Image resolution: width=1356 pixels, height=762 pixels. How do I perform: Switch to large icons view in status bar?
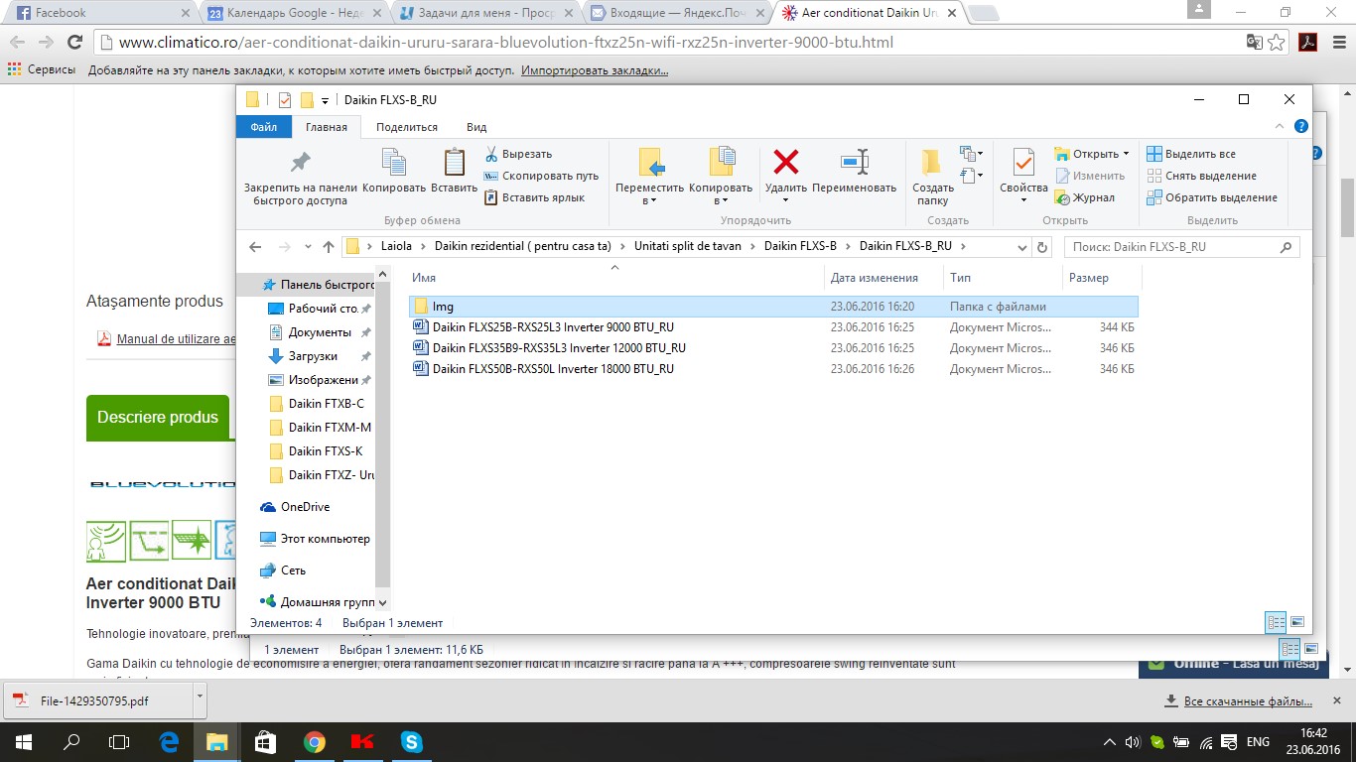pos(1297,623)
